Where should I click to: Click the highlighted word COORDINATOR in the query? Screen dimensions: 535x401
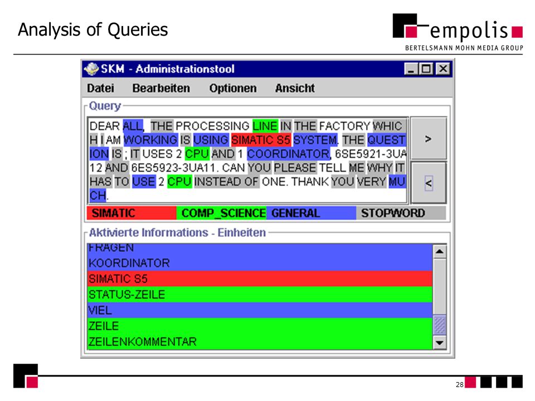[288, 154]
